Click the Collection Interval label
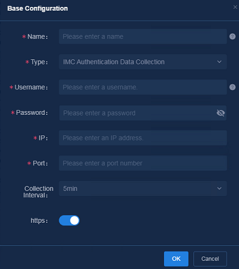Image resolution: width=239 pixels, height=269 pixels. click(x=38, y=192)
